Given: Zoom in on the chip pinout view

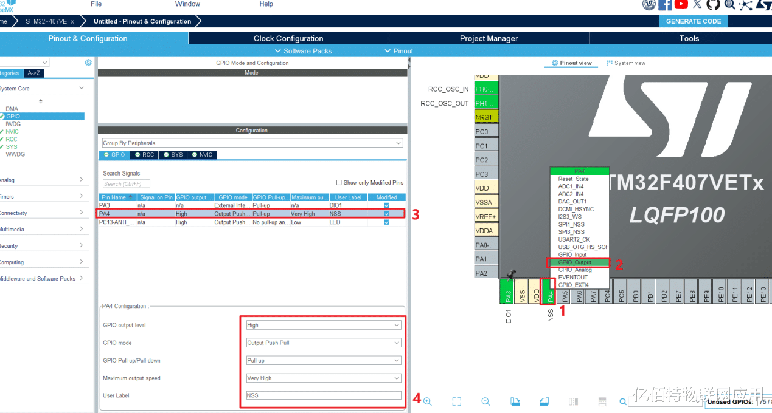Looking at the screenshot, I should pos(428,401).
